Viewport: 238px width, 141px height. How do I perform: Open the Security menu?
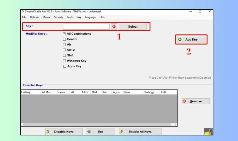[59, 17]
